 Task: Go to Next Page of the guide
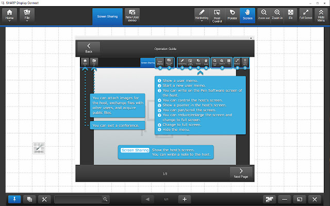click(x=241, y=173)
